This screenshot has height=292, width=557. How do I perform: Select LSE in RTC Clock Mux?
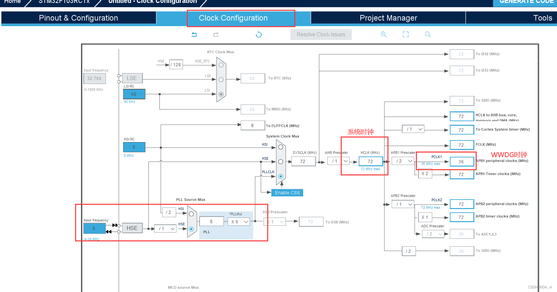[221, 79]
